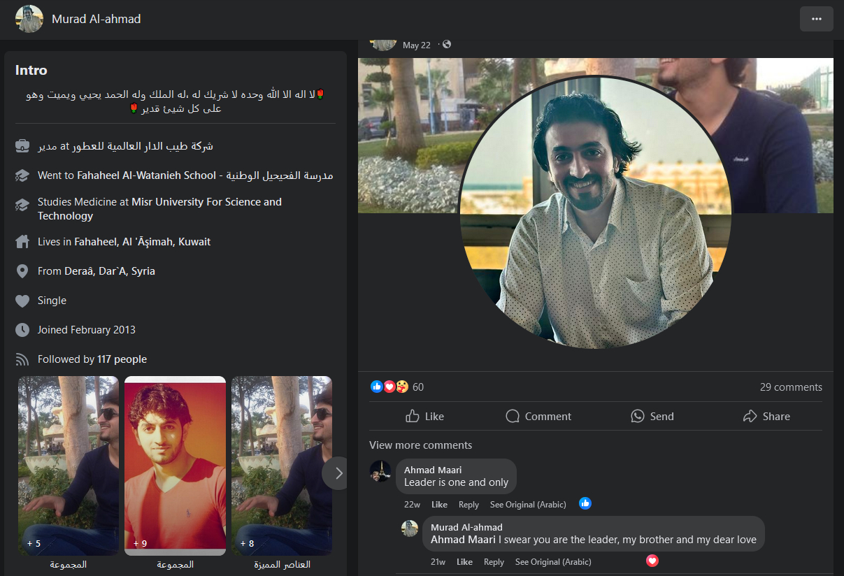
Task: Click the comment text Leader is one and only
Action: point(456,482)
